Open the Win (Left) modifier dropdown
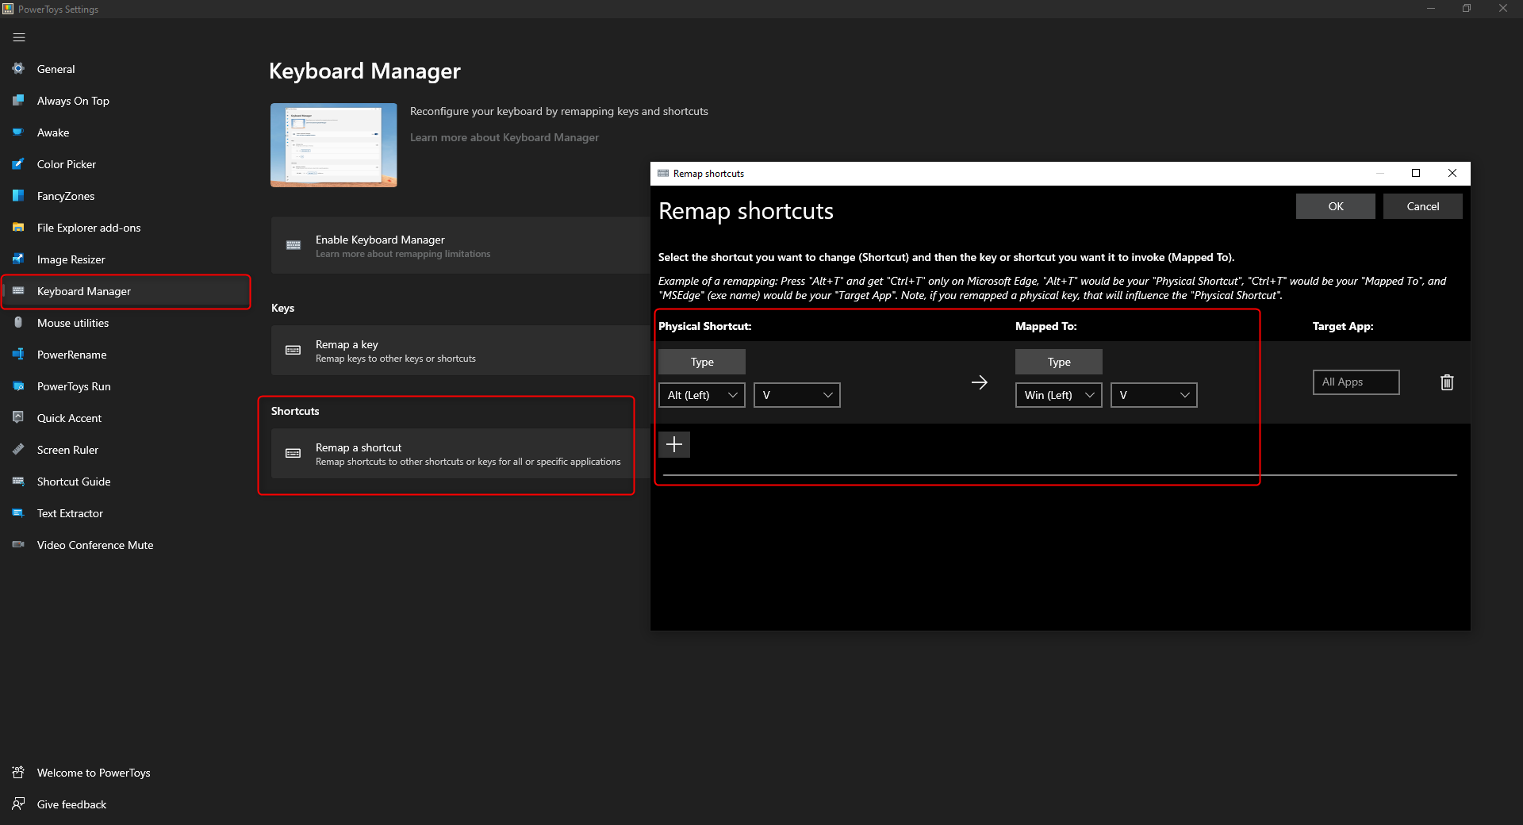 (x=1059, y=395)
